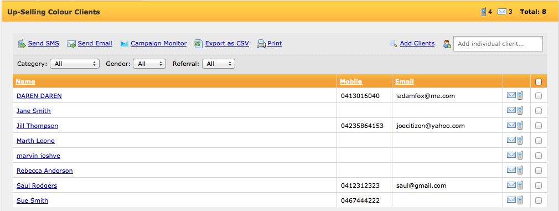Click the add individual client person icon
The width and height of the screenshot is (559, 211).
pos(447,44)
